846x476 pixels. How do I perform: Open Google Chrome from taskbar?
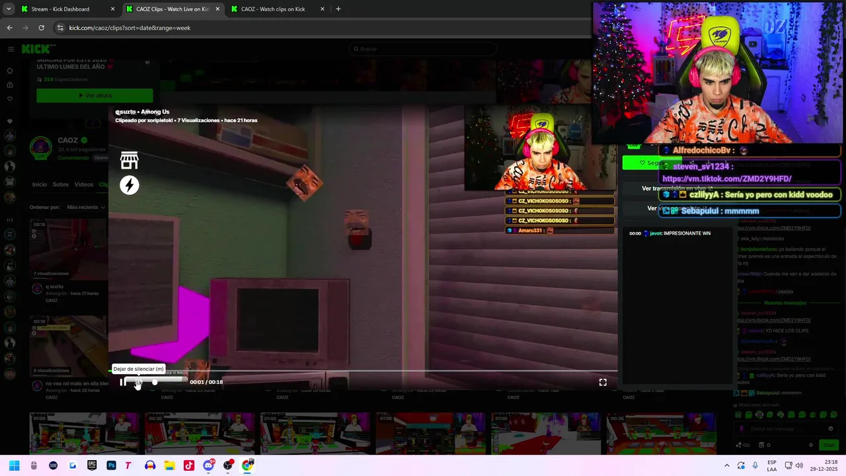247,465
